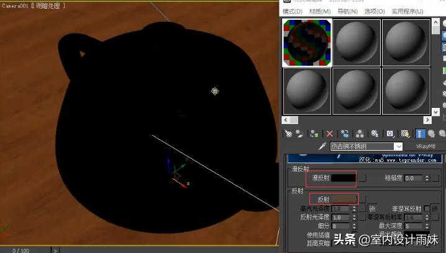The height and width of the screenshot is (253, 446).
Task: Click the 粗糙度 value field
Action: (414, 178)
